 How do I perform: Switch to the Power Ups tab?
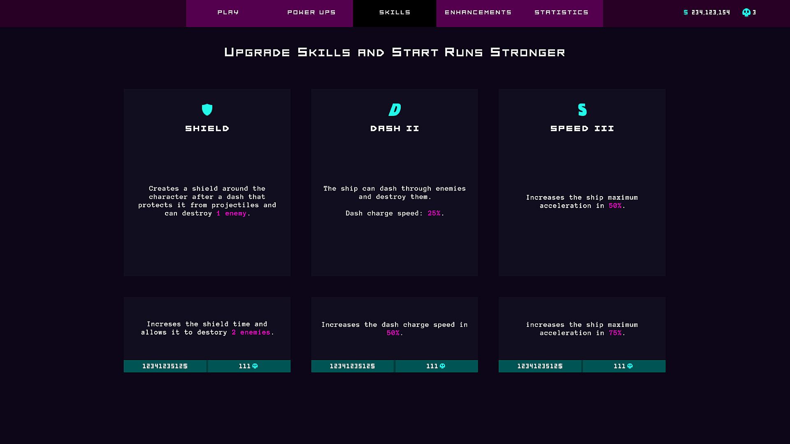pyautogui.click(x=311, y=12)
